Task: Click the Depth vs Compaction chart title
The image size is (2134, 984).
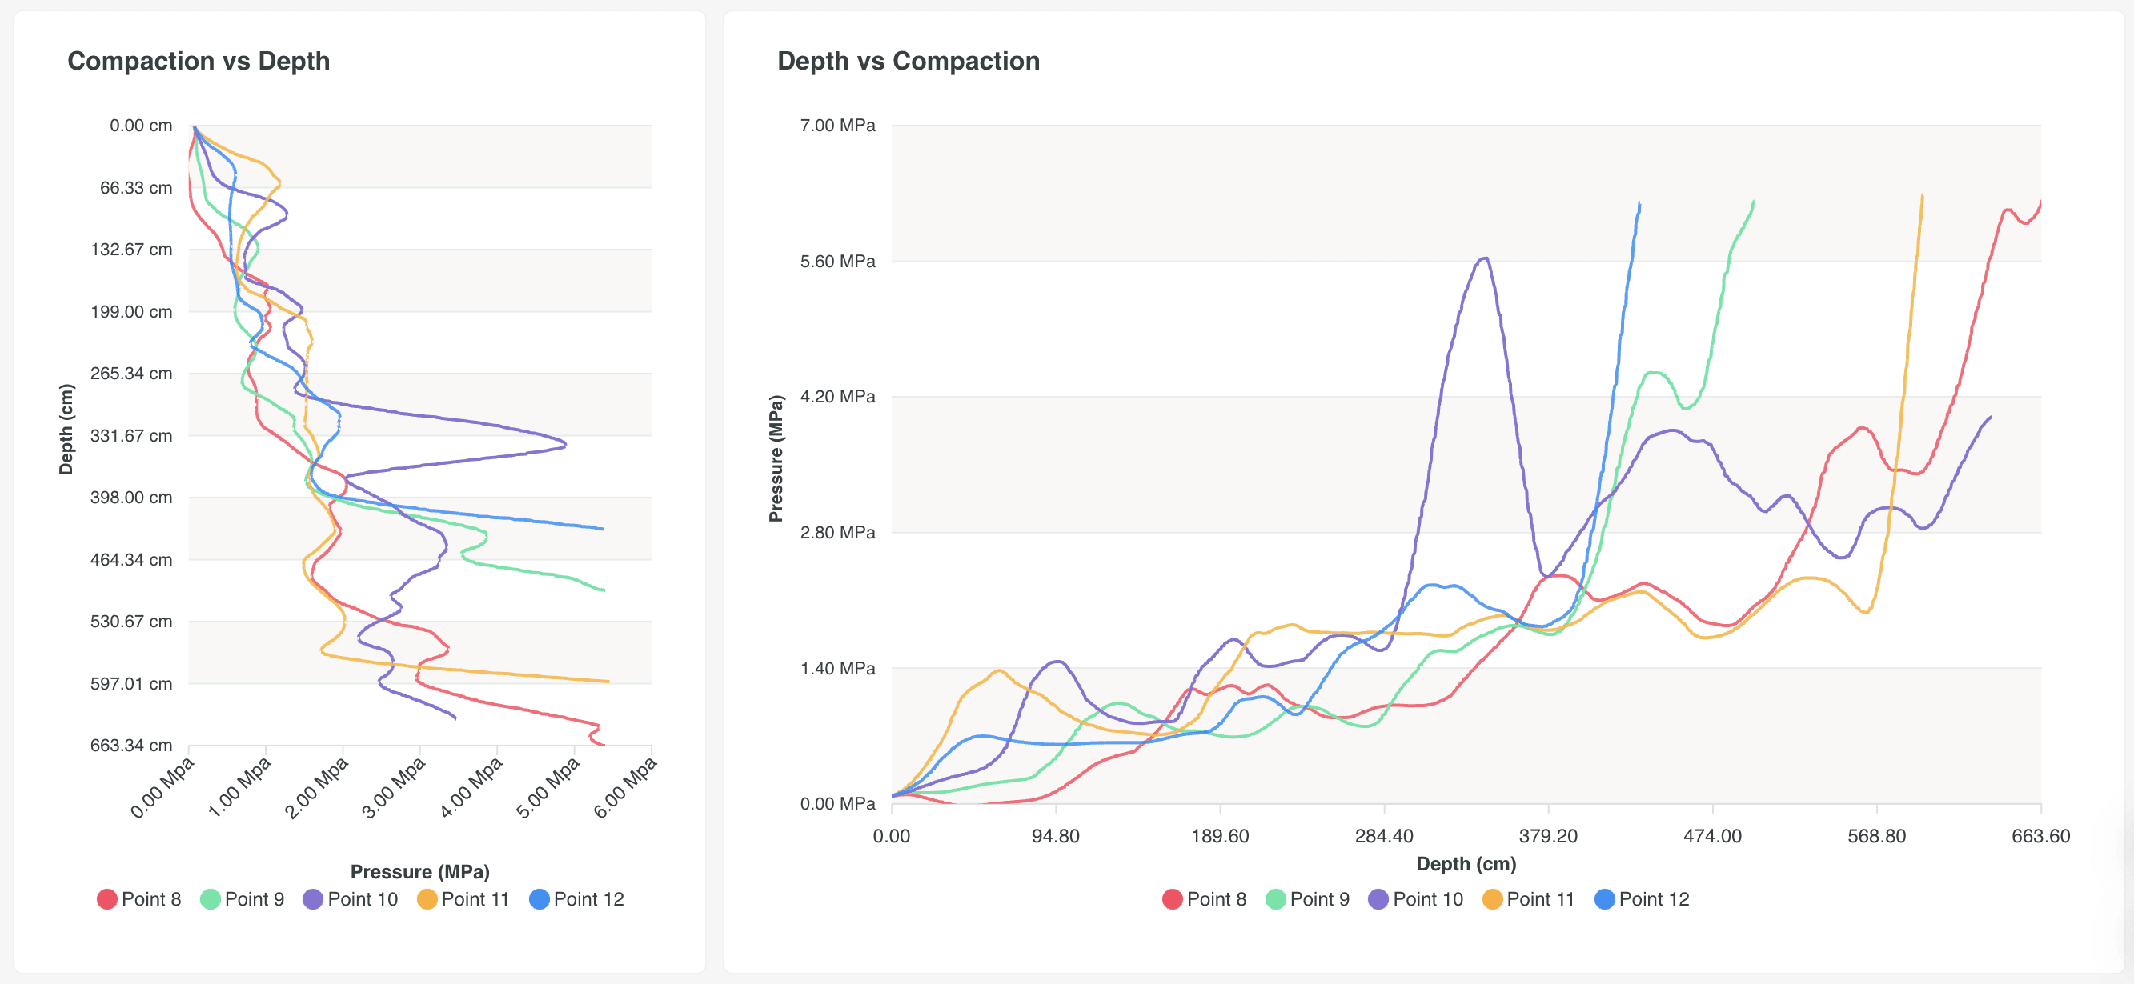Action: point(908,62)
